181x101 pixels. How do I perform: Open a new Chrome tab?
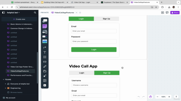(x=161, y=2)
